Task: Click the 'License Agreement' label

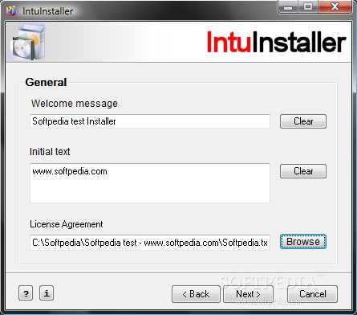Action: click(67, 224)
